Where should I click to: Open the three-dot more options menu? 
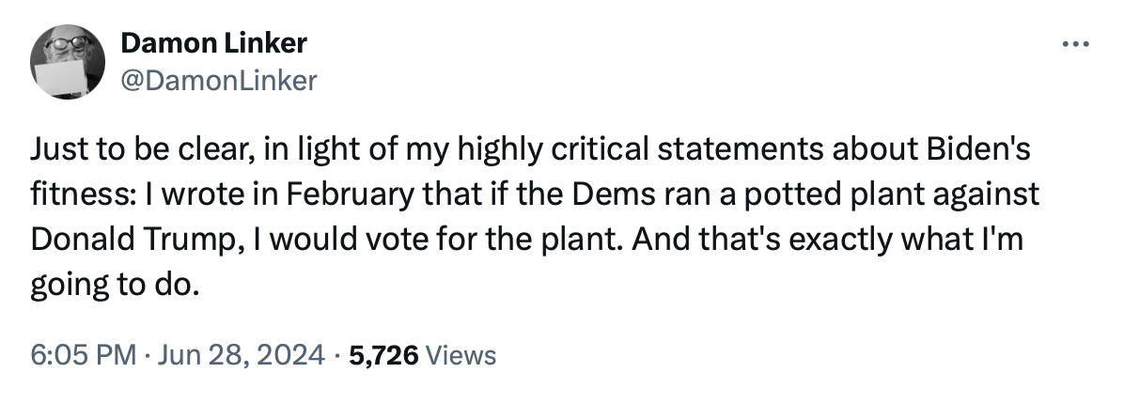[1076, 44]
